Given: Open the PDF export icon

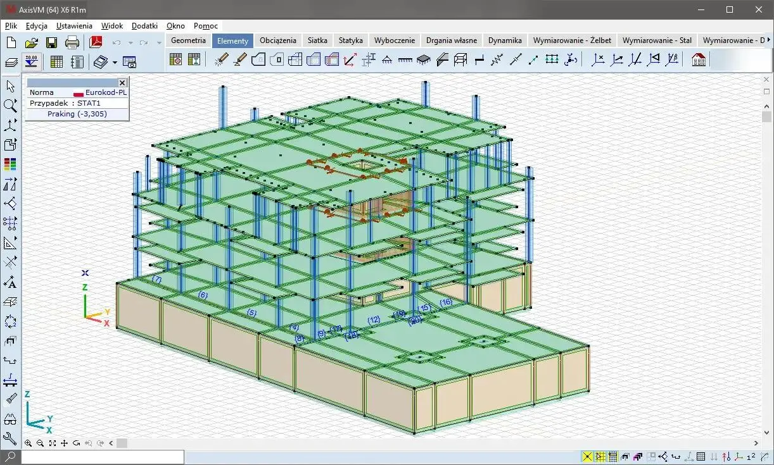Looking at the screenshot, I should pos(96,42).
